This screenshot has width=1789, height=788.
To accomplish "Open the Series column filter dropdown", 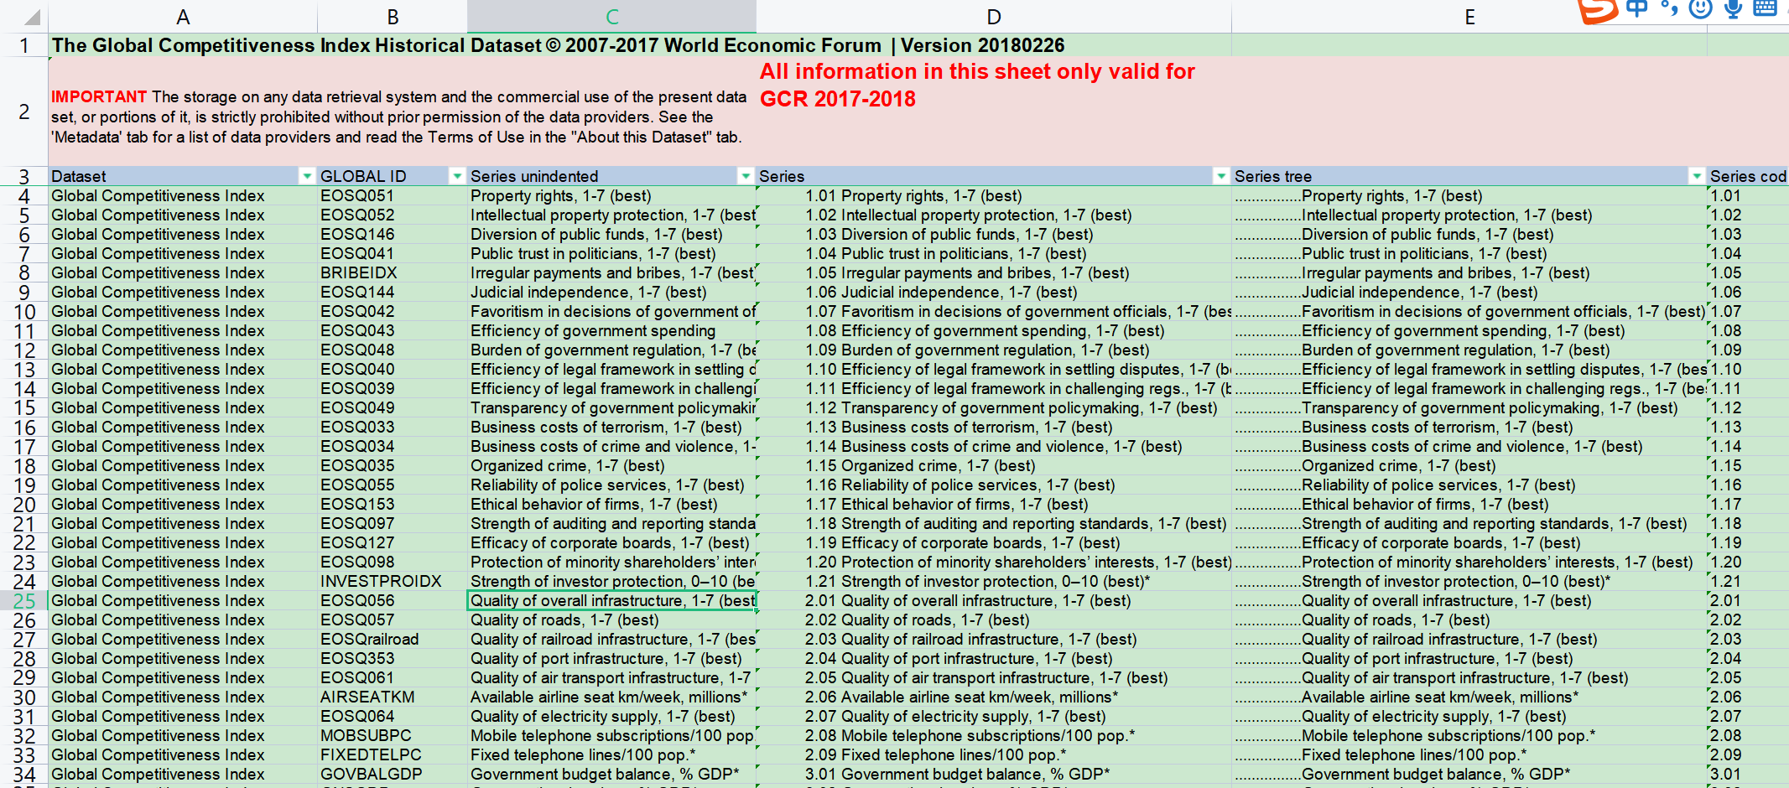I will (x=1221, y=176).
